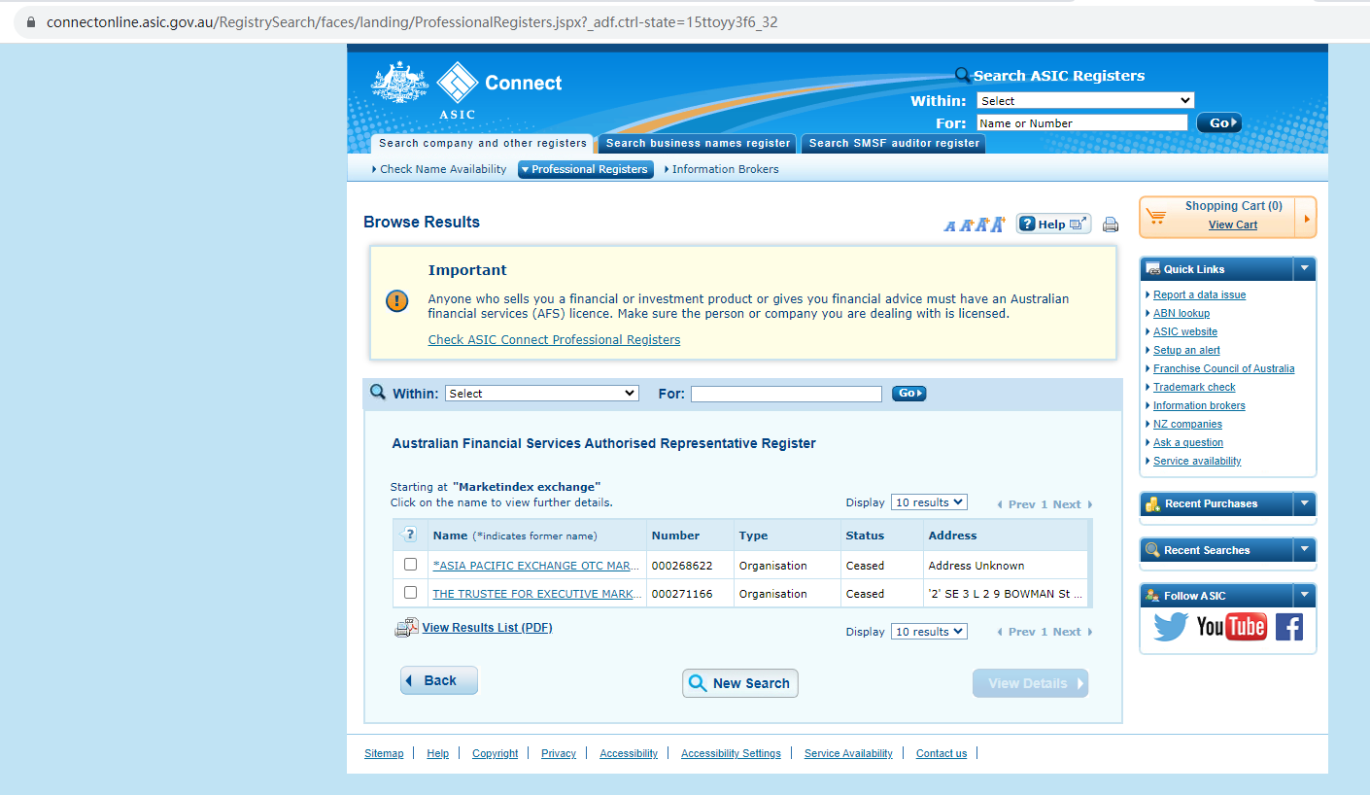Open the Sitemap footer link
Image resolution: width=1370 pixels, height=795 pixels.
pyautogui.click(x=384, y=753)
